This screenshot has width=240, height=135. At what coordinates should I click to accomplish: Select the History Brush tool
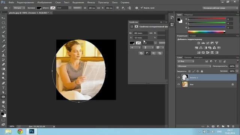click(3, 60)
